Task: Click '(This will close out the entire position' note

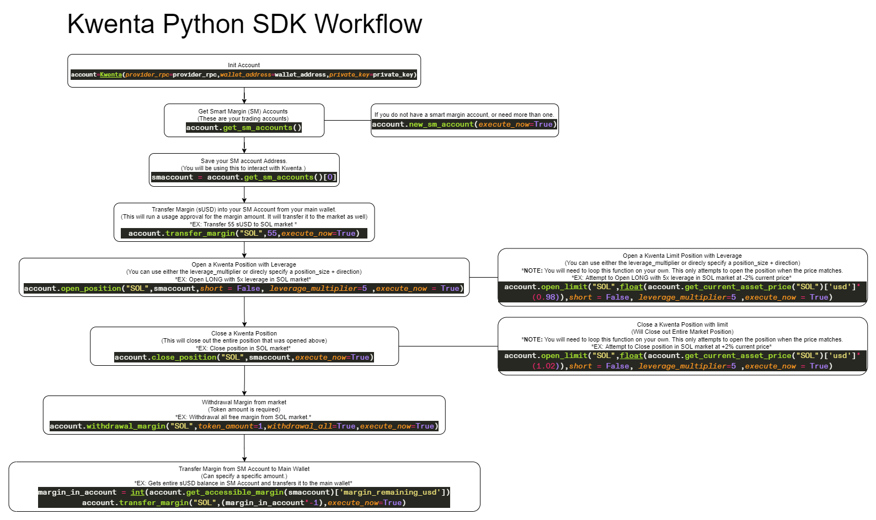Action: 244,340
